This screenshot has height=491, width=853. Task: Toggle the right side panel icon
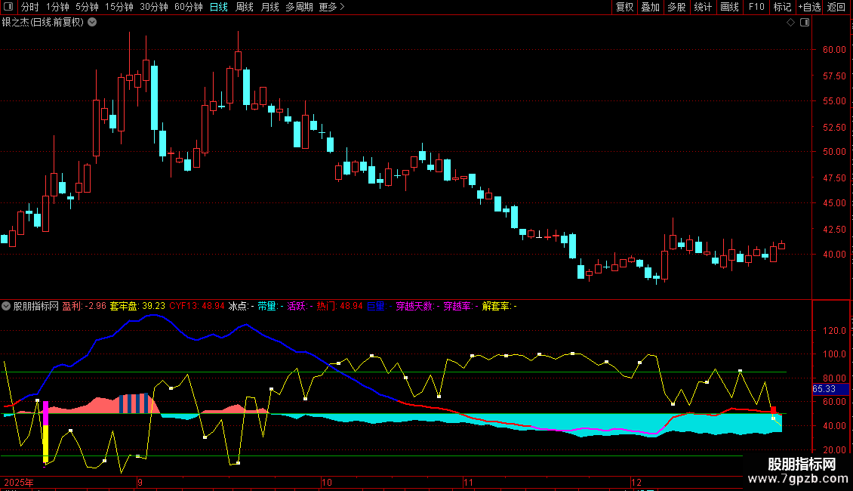tap(805, 23)
